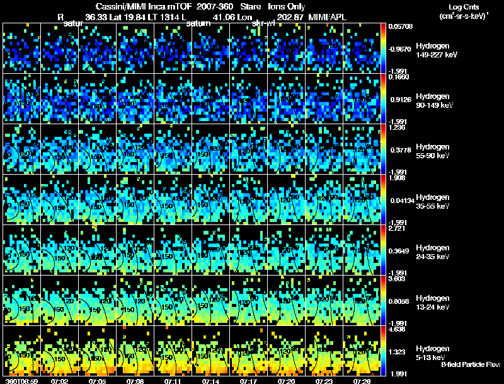The height and width of the screenshot is (384, 504).
Task: Click the color bar of the 5-13 keV row
Action: [x=383, y=351]
